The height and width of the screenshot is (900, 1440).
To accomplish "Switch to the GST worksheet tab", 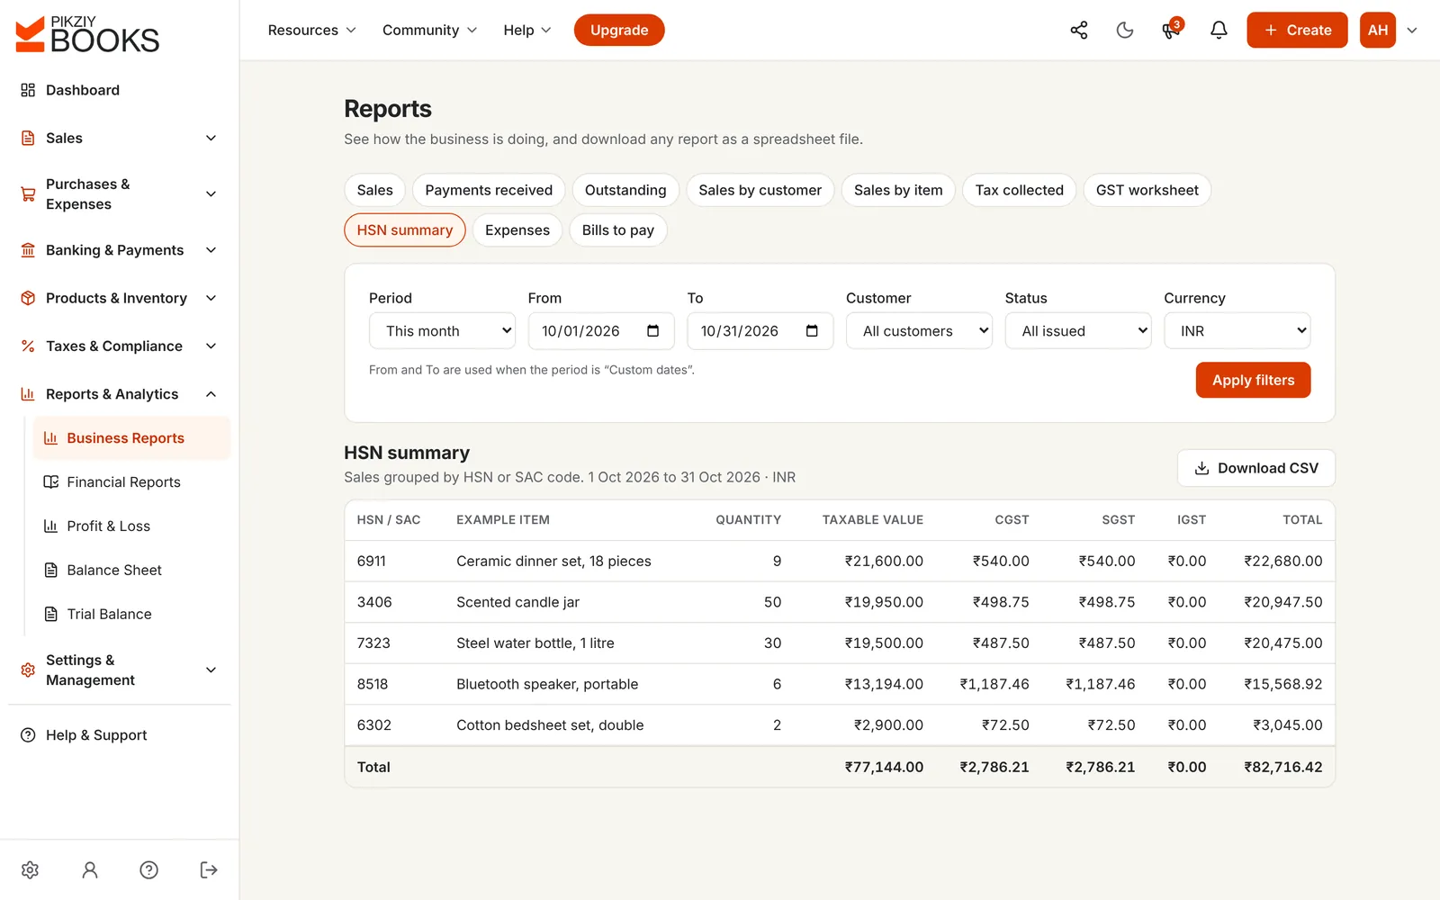I will pyautogui.click(x=1147, y=190).
